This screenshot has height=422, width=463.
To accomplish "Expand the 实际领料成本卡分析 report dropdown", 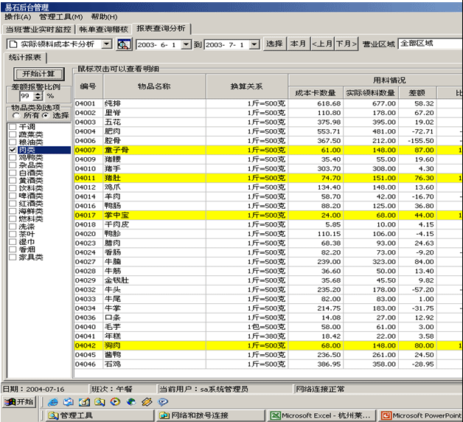I will click(x=107, y=44).
